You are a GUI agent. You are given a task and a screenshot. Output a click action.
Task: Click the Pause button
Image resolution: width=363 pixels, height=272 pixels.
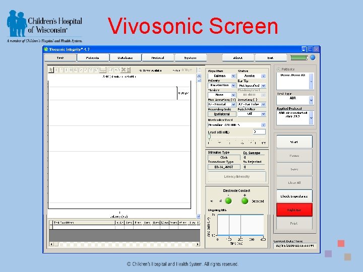[x=294, y=156]
